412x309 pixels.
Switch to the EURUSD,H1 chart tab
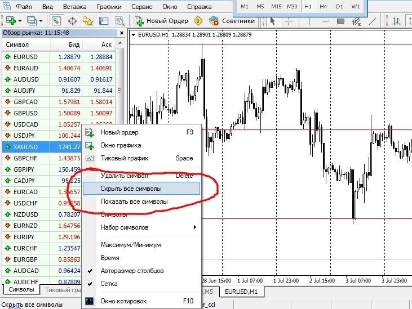tap(241, 292)
